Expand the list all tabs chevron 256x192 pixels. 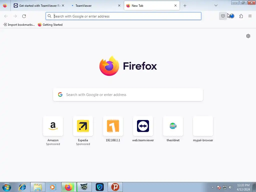216,5
